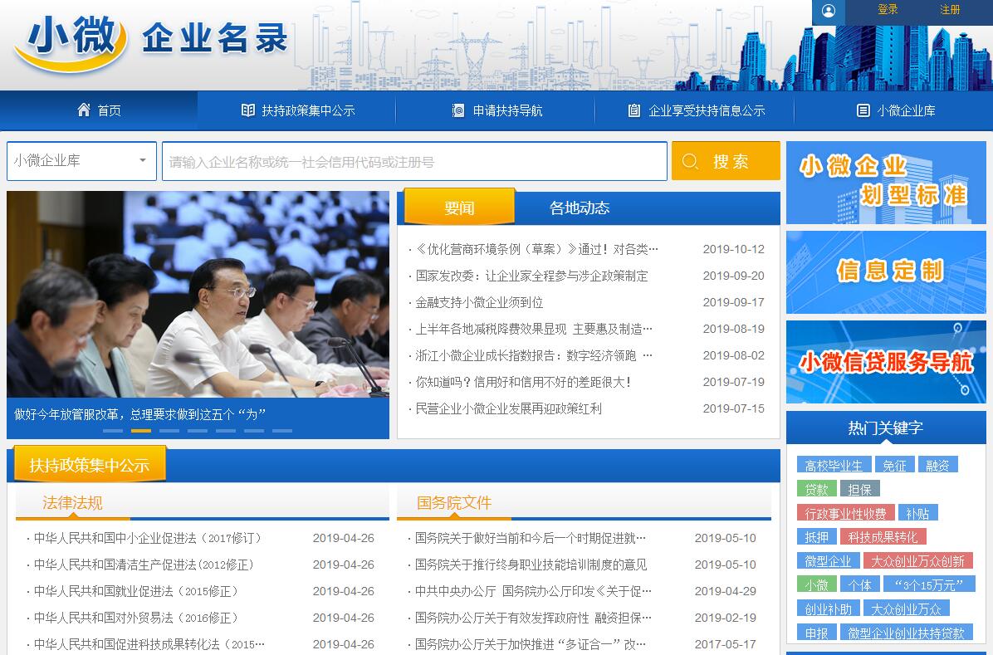Image resolution: width=993 pixels, height=655 pixels.
Task: Click the 高校毕业生 hot keyword tag
Action: tap(834, 466)
